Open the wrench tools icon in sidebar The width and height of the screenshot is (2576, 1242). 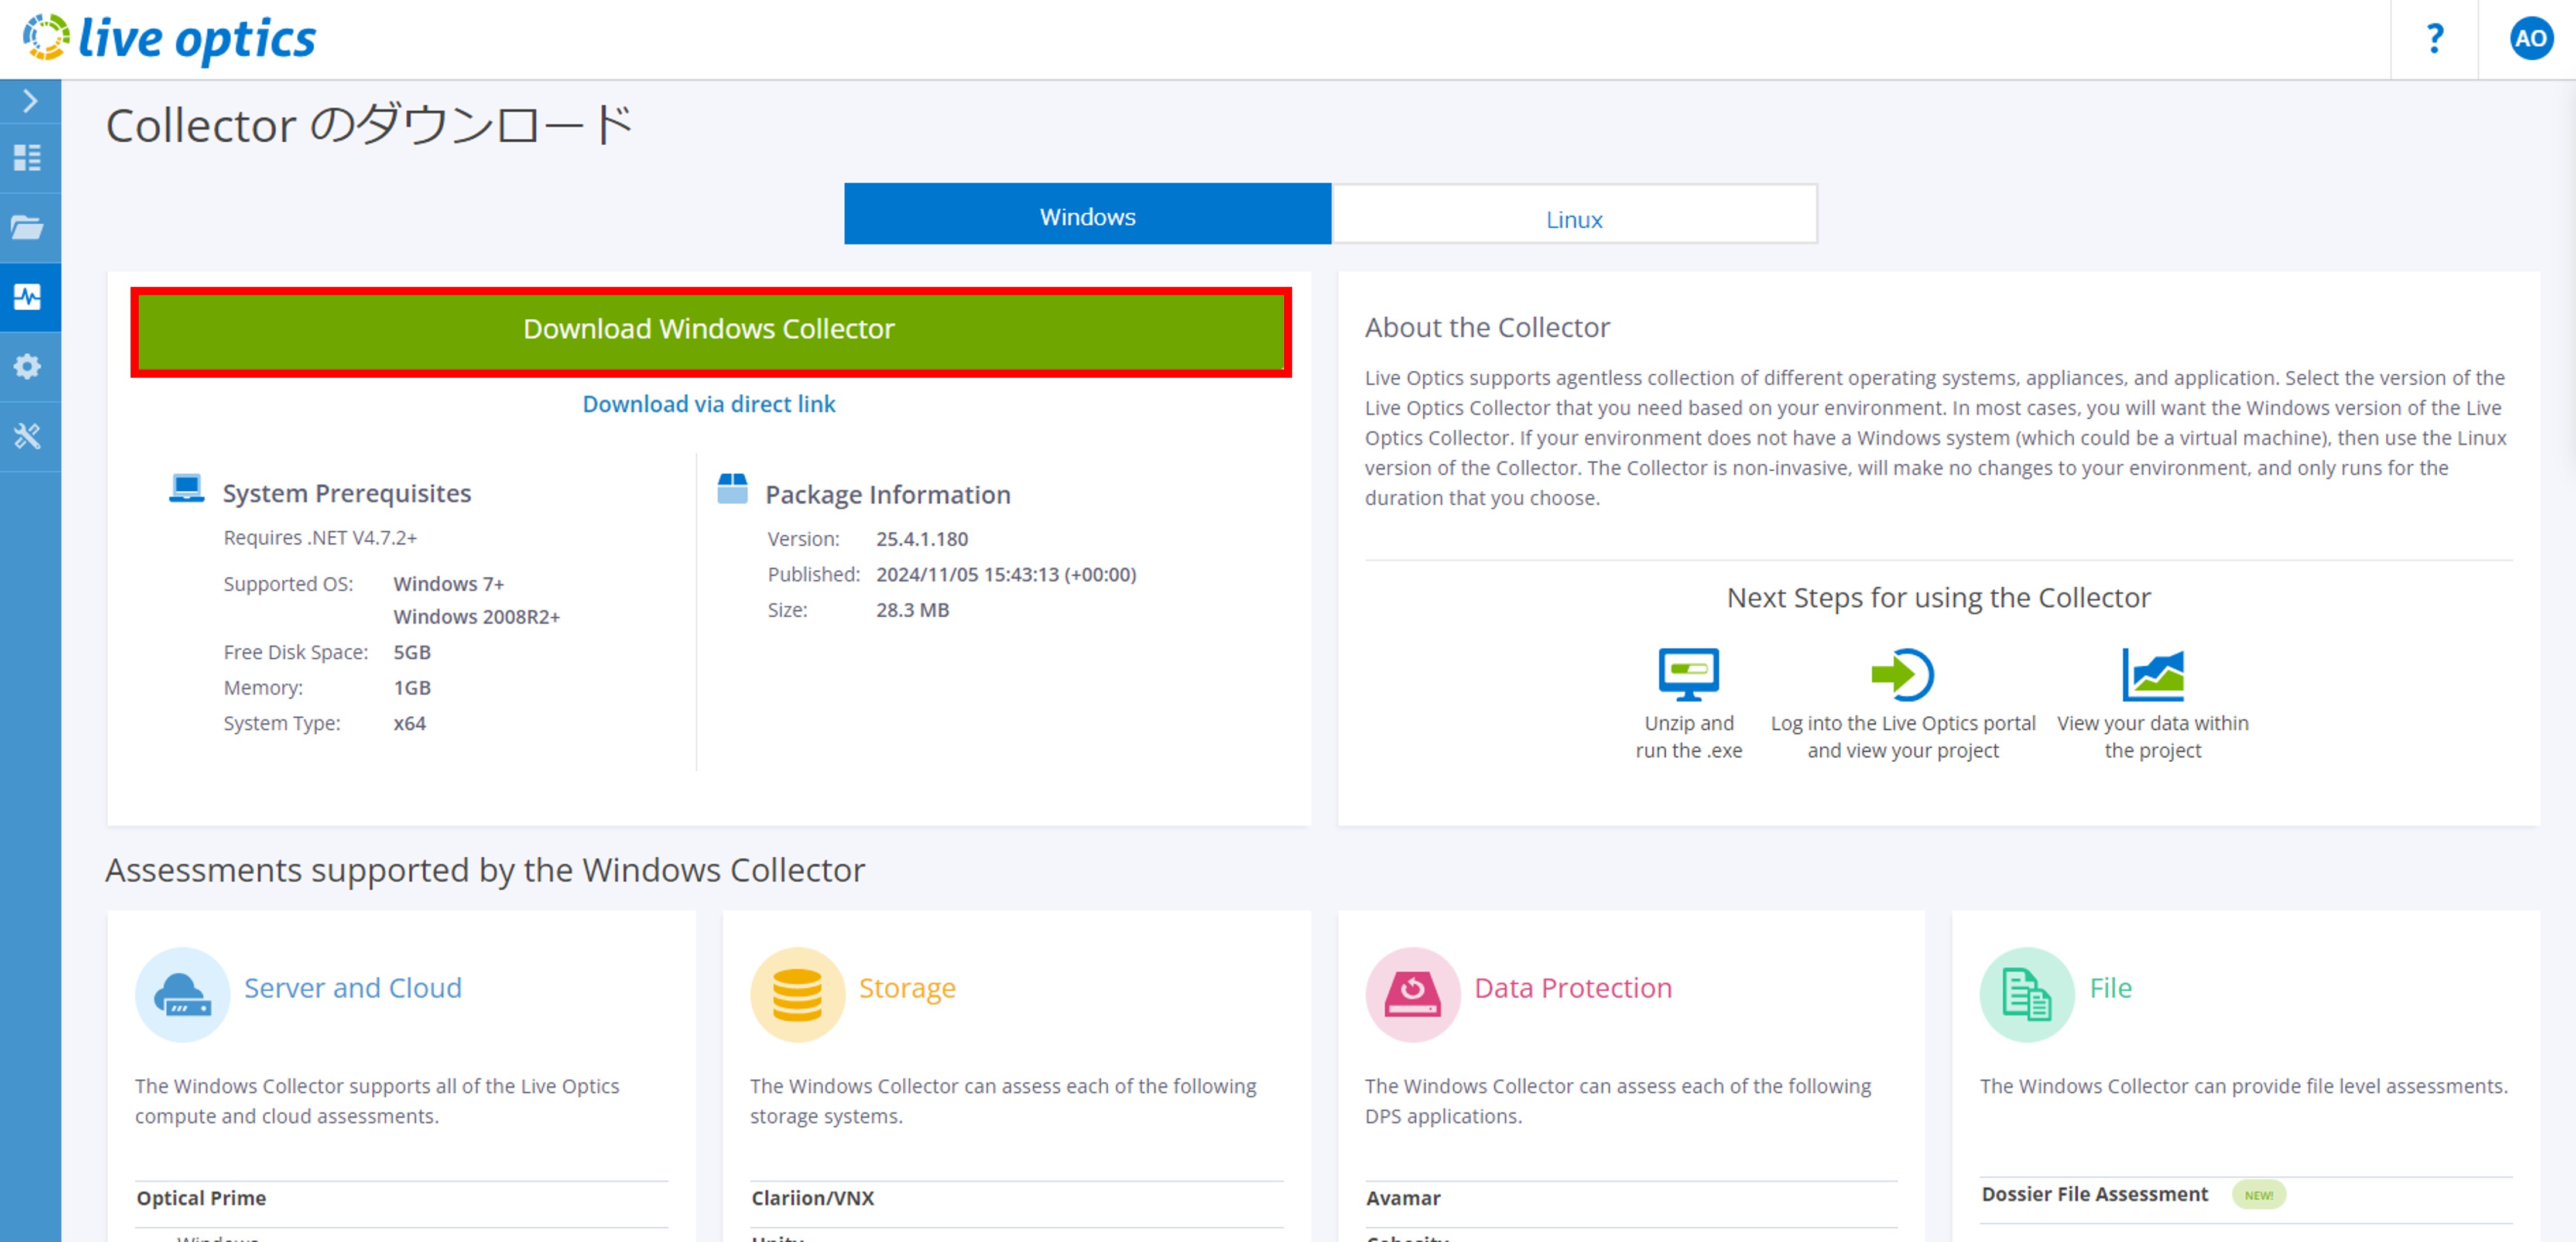[28, 436]
